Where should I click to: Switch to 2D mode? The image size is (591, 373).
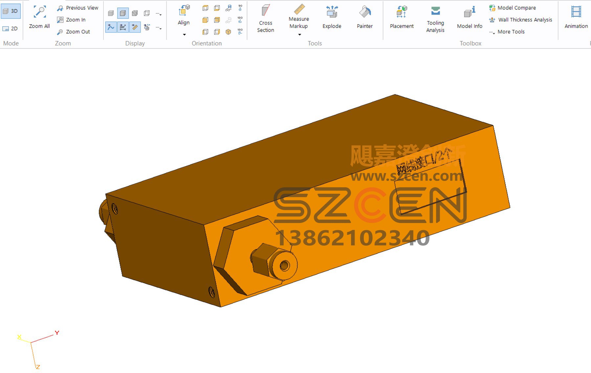coord(10,29)
